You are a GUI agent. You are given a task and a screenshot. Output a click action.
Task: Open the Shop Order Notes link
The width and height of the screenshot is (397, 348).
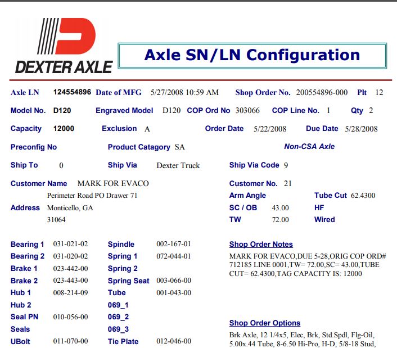click(261, 245)
